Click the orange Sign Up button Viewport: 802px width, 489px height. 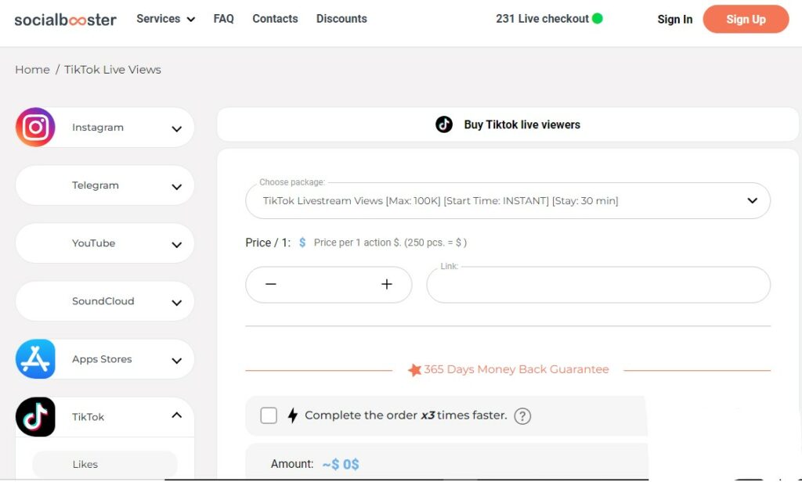[x=746, y=20]
